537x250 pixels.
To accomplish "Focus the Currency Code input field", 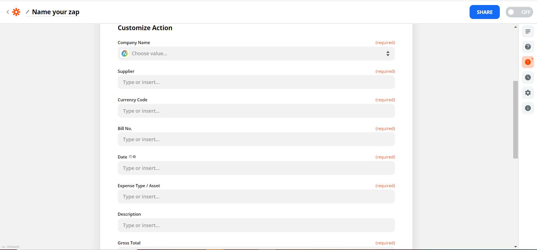I will click(x=256, y=111).
